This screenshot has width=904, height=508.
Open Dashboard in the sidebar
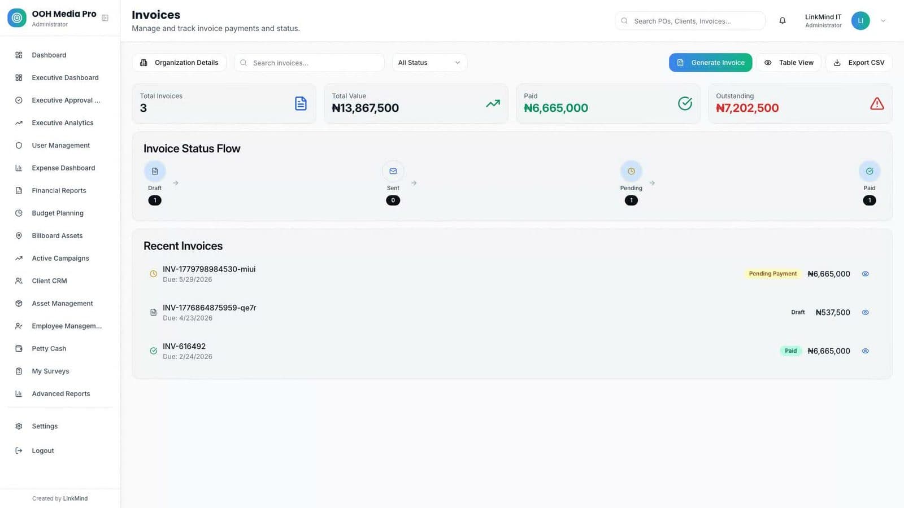coord(60,55)
